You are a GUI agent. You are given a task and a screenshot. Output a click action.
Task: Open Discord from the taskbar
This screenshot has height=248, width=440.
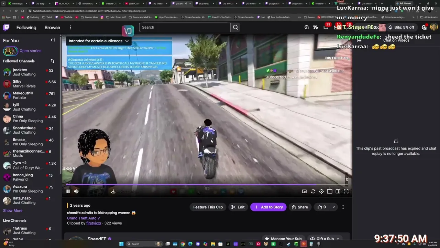(x=198, y=244)
